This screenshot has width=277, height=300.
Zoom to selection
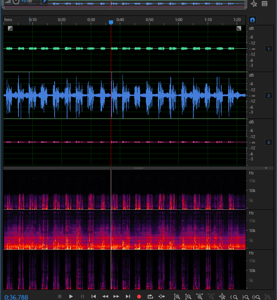click(x=256, y=297)
